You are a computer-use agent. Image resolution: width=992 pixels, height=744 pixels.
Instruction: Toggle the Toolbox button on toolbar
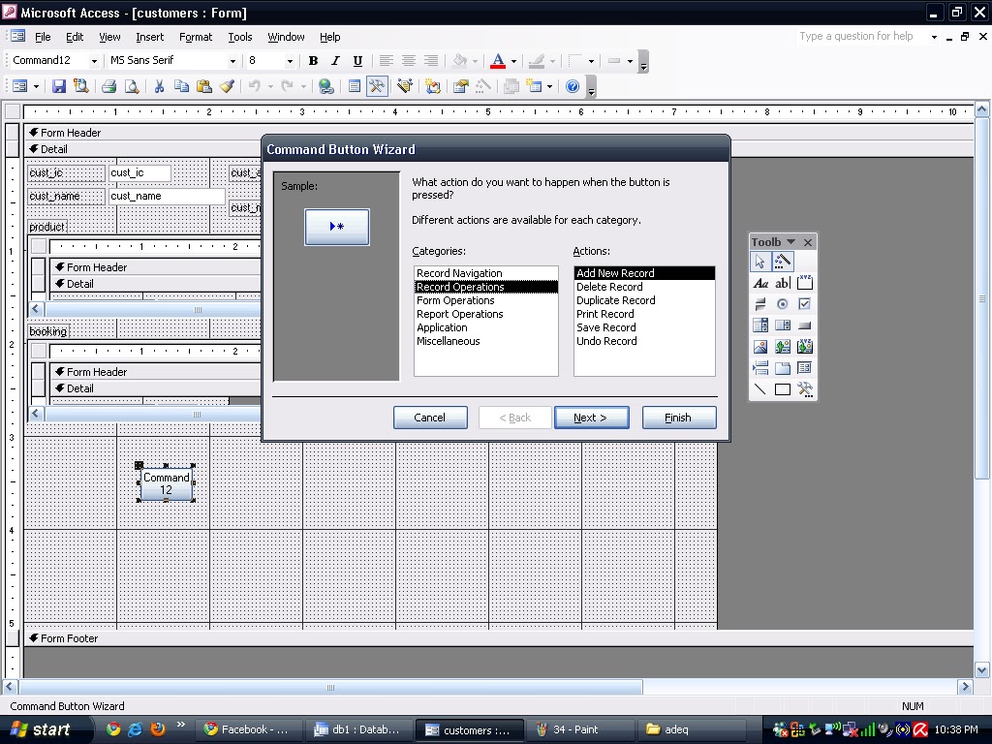[377, 86]
